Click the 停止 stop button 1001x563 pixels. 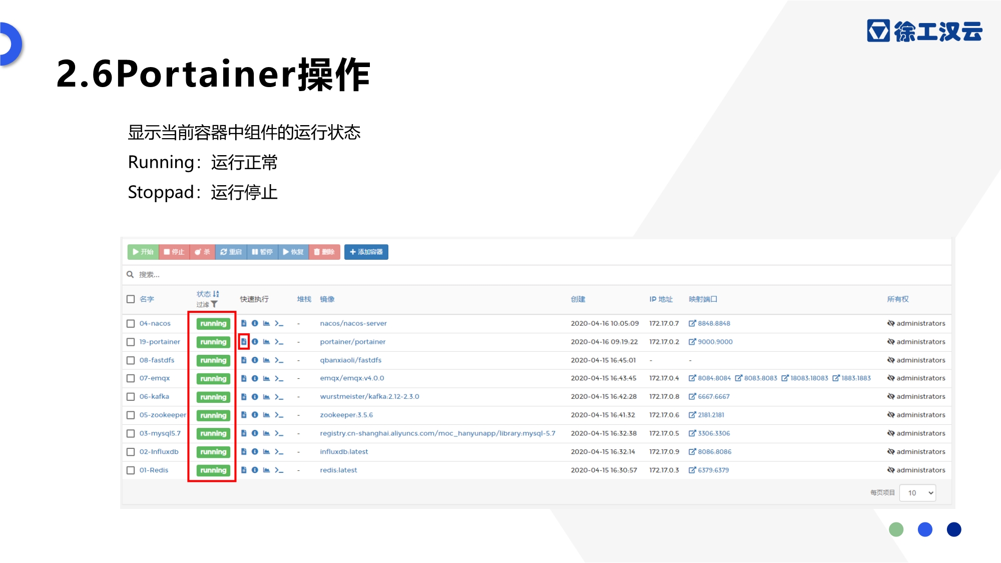coord(174,252)
